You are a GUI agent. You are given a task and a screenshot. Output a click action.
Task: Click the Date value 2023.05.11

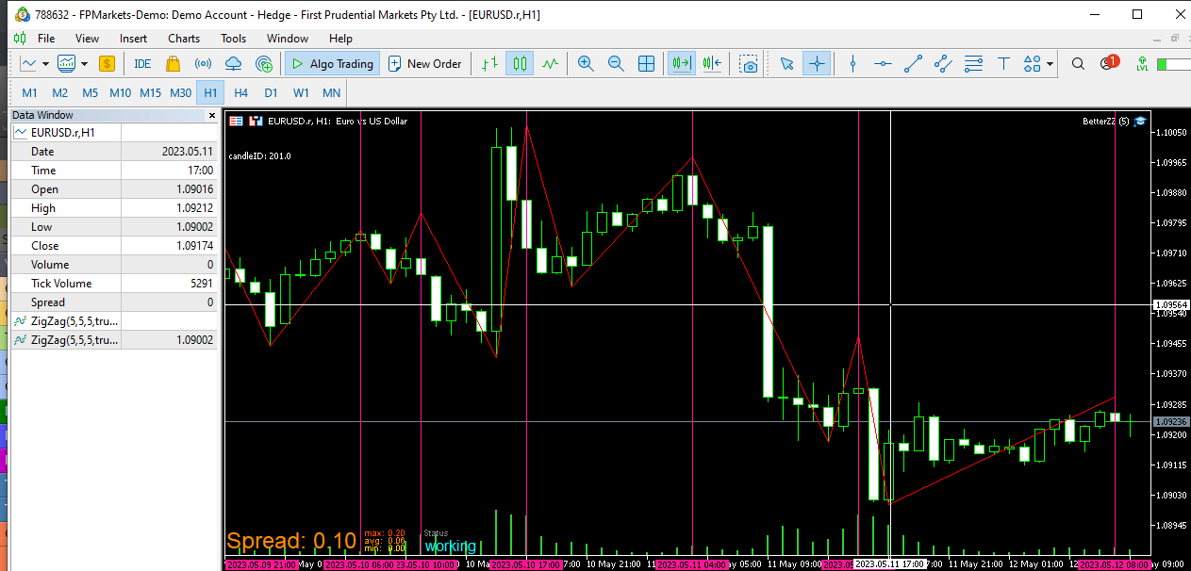[x=187, y=152]
